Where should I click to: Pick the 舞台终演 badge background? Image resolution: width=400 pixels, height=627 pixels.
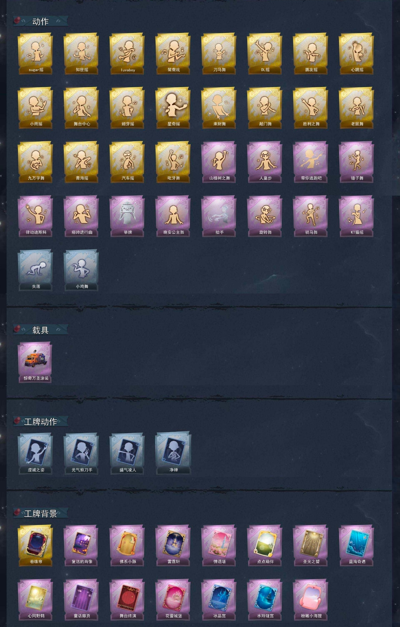point(127,600)
